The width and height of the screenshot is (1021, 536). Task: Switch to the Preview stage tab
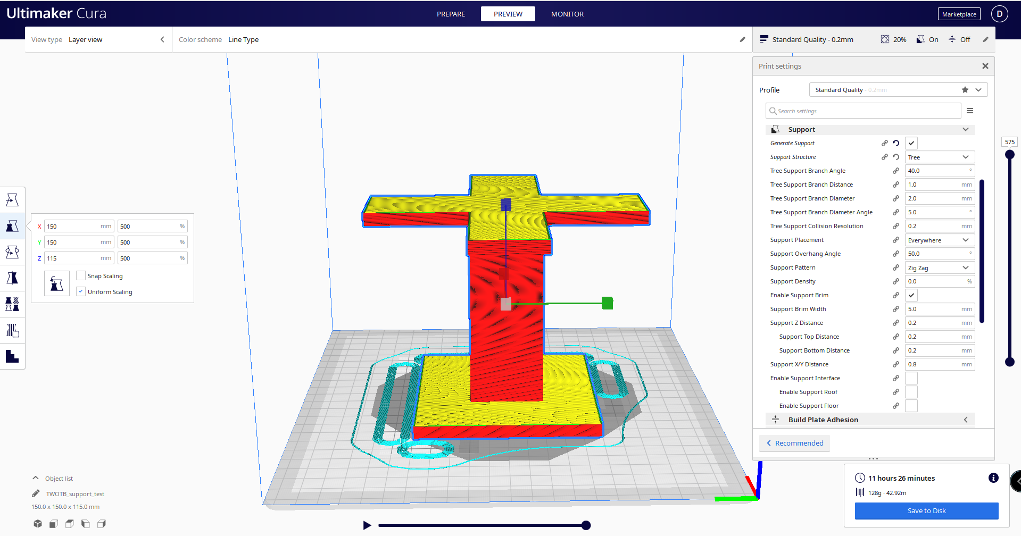pos(508,14)
